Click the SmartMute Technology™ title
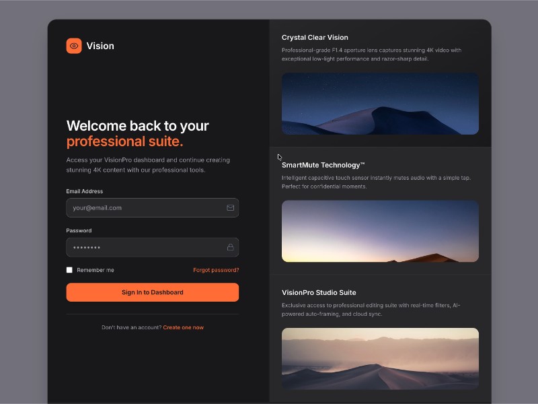The height and width of the screenshot is (404, 538). (323, 164)
